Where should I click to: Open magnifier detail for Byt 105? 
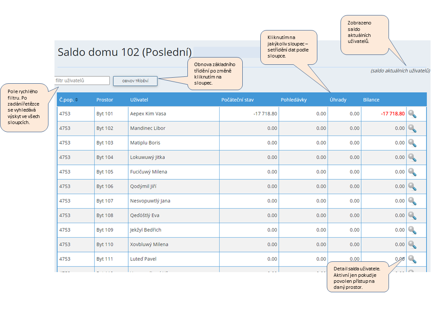(412, 172)
